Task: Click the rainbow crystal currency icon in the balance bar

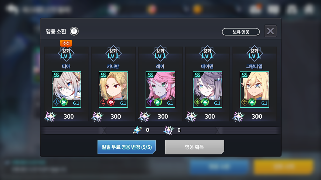Action: 168,130
